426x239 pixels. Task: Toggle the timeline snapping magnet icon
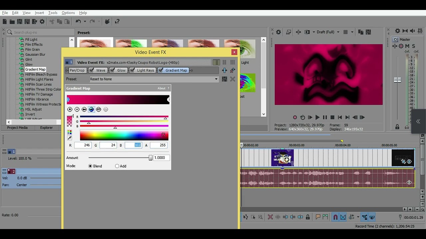point(335,217)
